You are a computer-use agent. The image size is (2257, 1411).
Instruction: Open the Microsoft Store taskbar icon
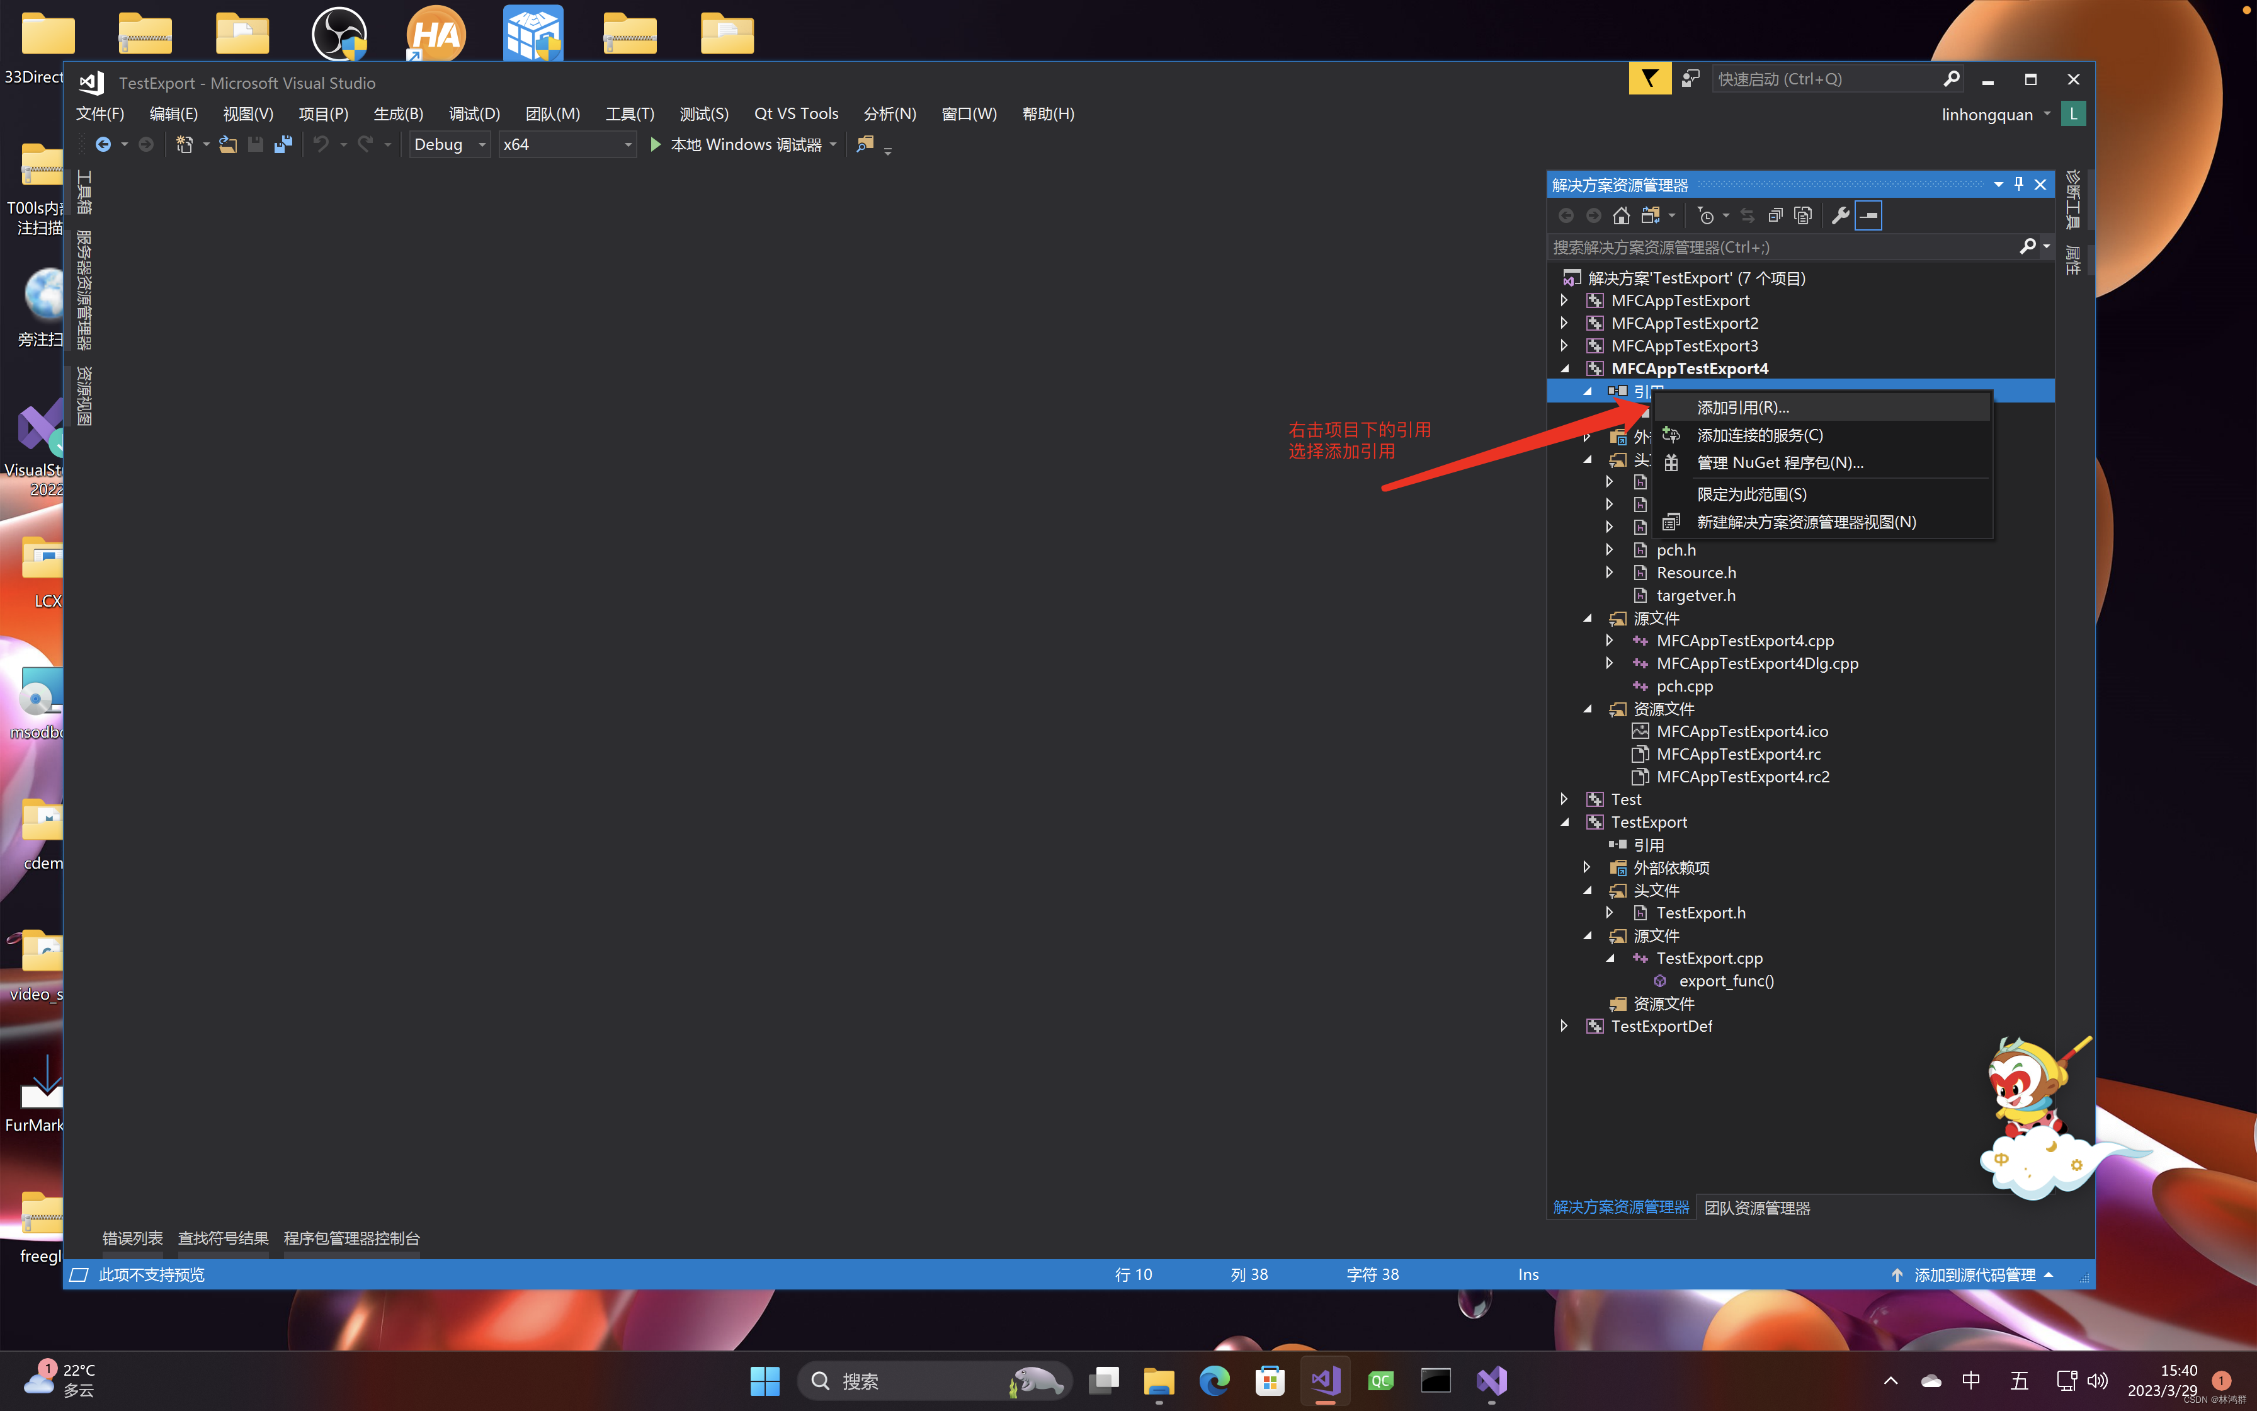(1270, 1380)
